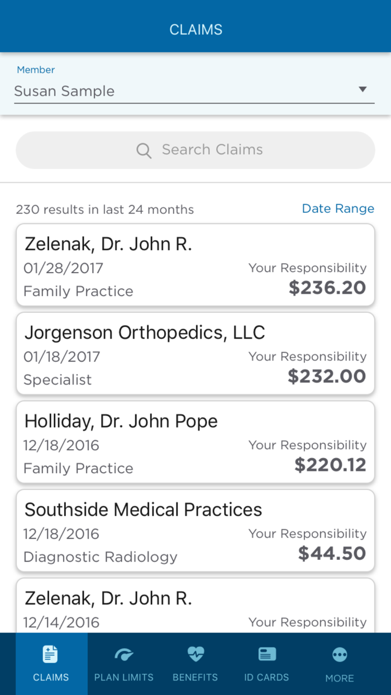The image size is (391, 695).
Task: Tap the Search Claims input field
Action: 195,150
